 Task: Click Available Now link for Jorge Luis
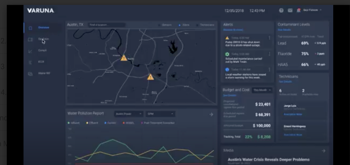pyautogui.click(x=292, y=114)
